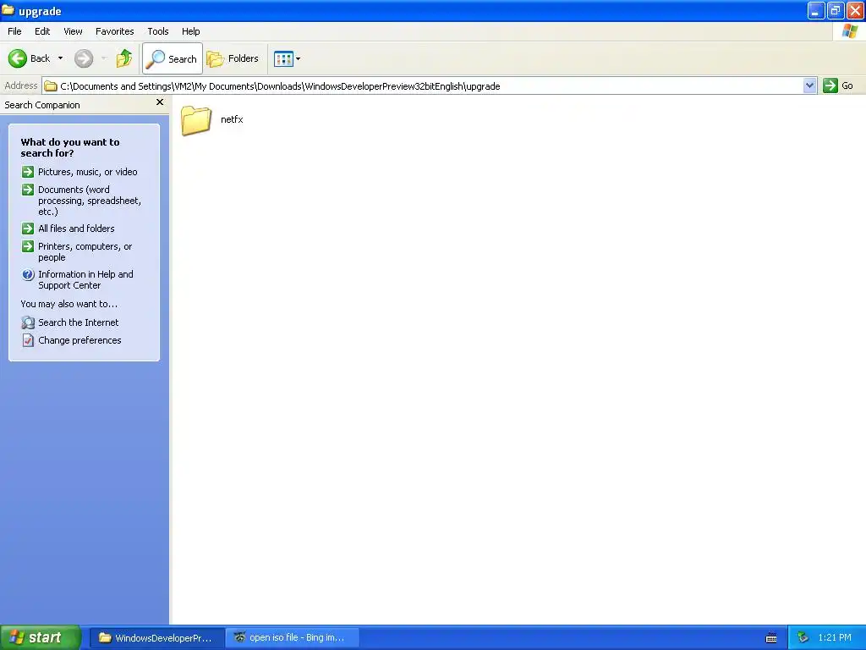Click the 1:21 PM clock
This screenshot has width=866, height=650.
835,637
